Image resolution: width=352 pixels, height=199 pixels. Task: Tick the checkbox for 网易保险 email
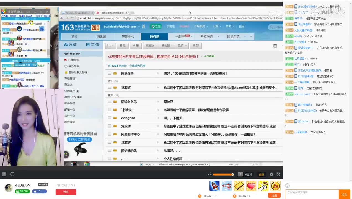point(110,73)
